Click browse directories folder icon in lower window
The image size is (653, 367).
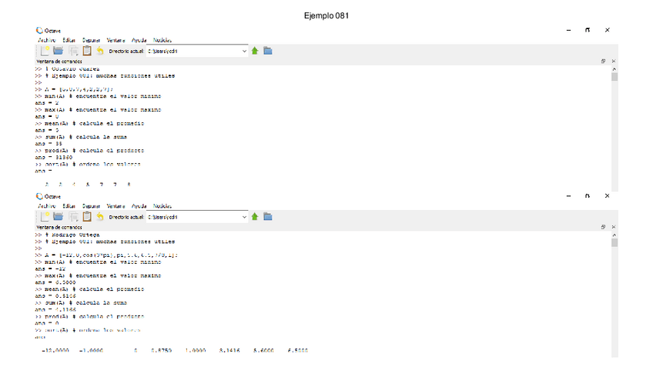pos(268,216)
